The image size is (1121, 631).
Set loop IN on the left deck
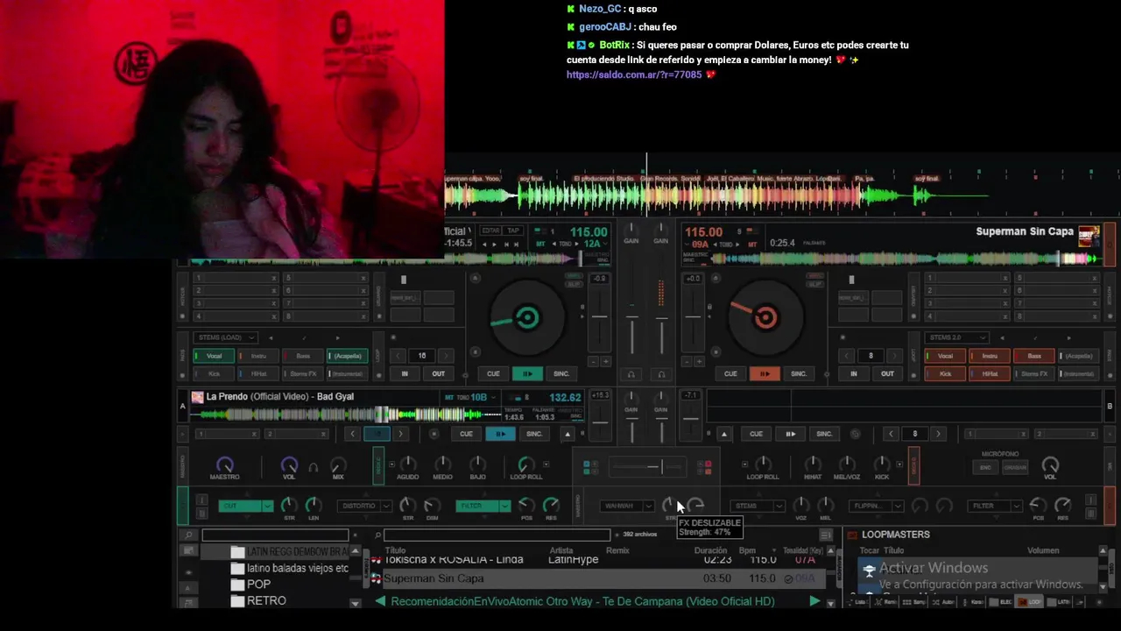[x=405, y=373]
